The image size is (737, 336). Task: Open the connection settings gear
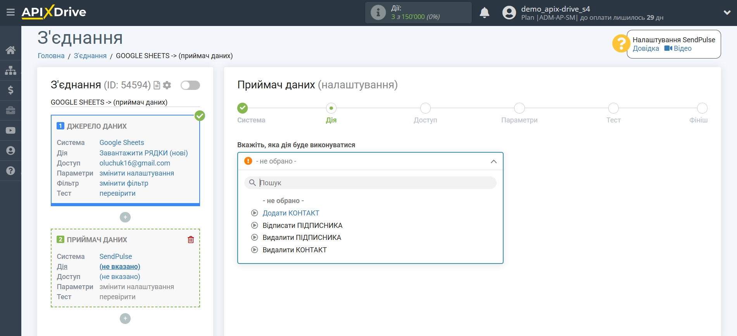click(167, 85)
